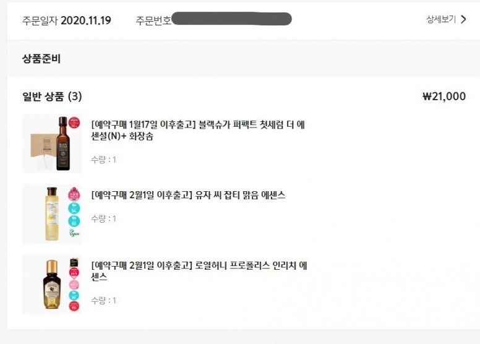Open the 블랙슈가 퍼펙트 첫세럼 product thumbnail

pos(52,143)
